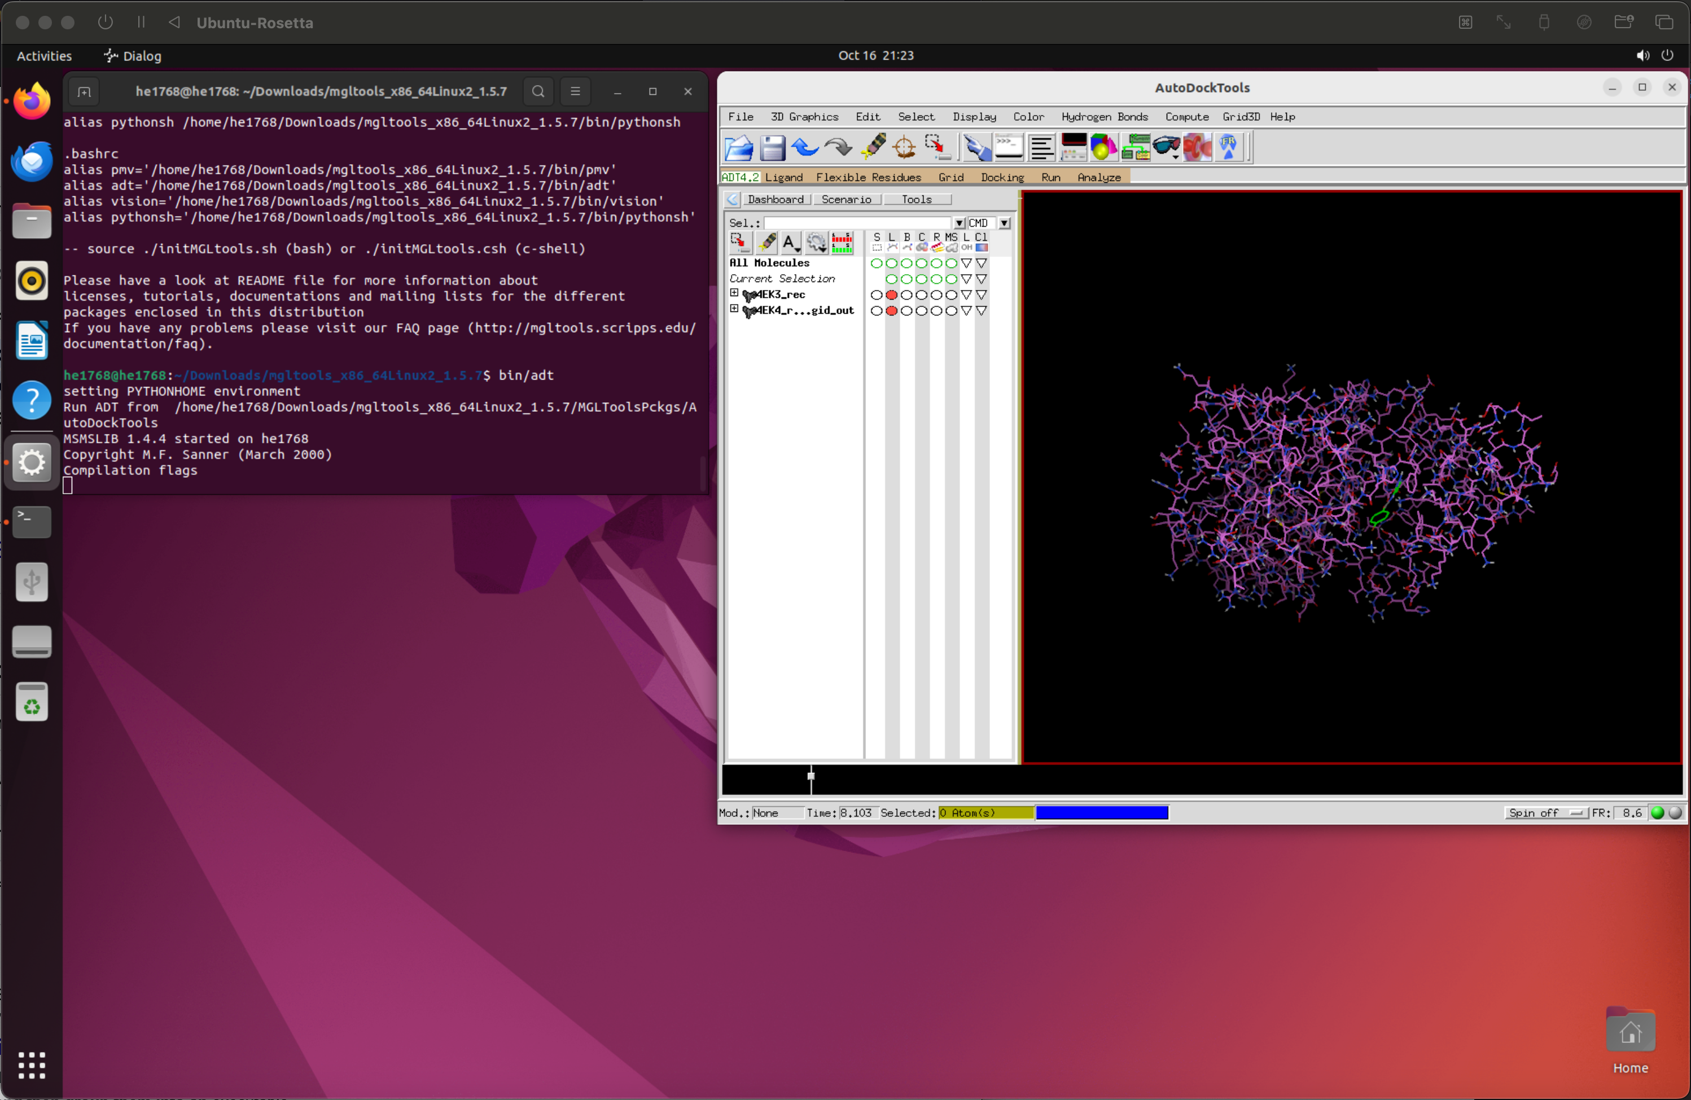Open the Ligand menu in ADT4.2 bar
1691x1100 pixels.
783,178
